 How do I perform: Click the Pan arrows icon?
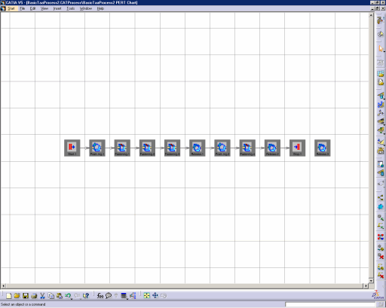155,295
